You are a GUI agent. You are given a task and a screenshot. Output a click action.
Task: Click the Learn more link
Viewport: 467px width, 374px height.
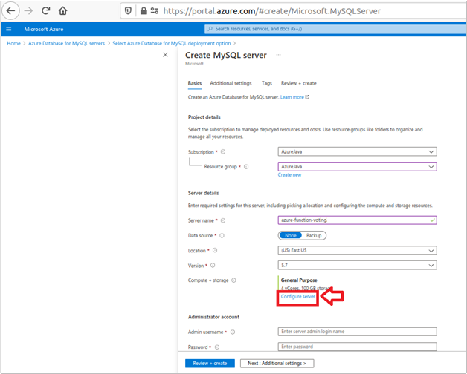[294, 97]
